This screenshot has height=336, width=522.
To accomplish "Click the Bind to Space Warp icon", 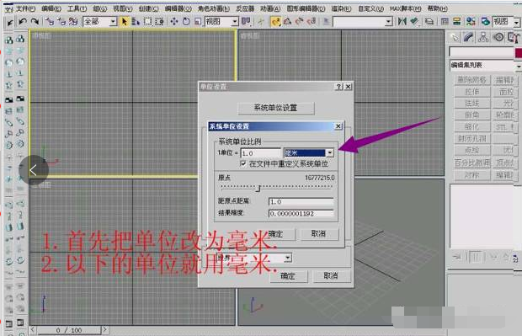I will [73, 22].
